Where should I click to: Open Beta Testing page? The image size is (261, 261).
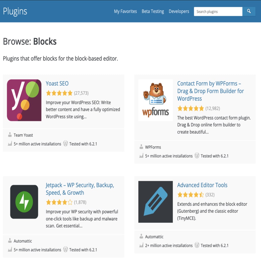click(x=153, y=11)
